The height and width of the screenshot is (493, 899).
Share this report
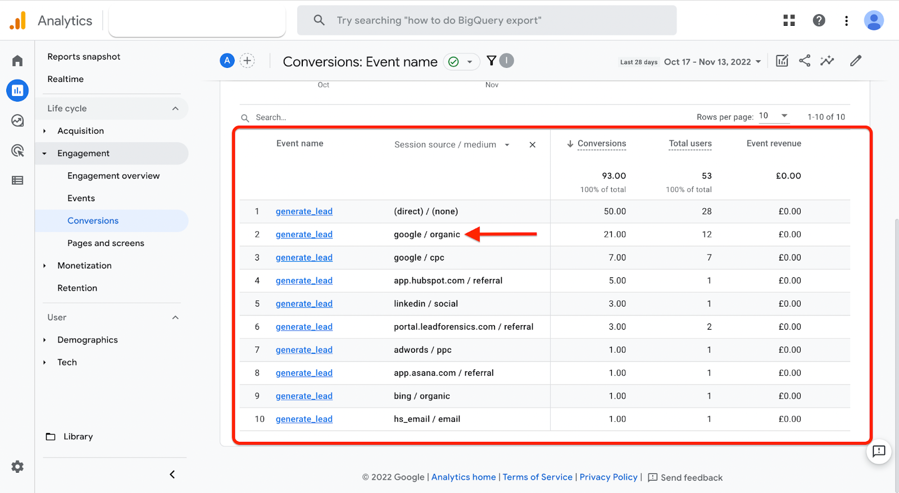[x=805, y=61]
